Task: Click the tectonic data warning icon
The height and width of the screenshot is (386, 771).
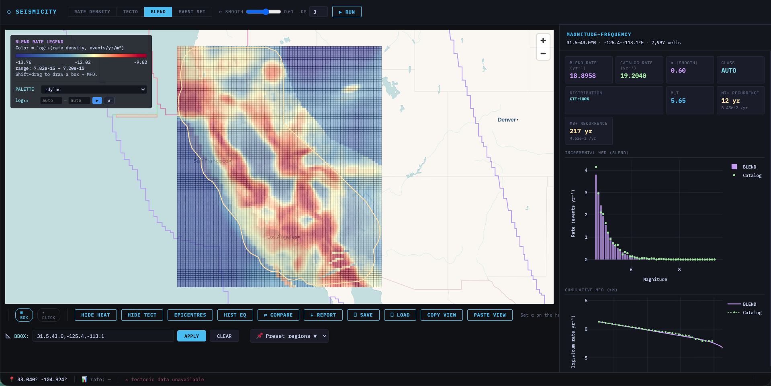Action: (127, 380)
